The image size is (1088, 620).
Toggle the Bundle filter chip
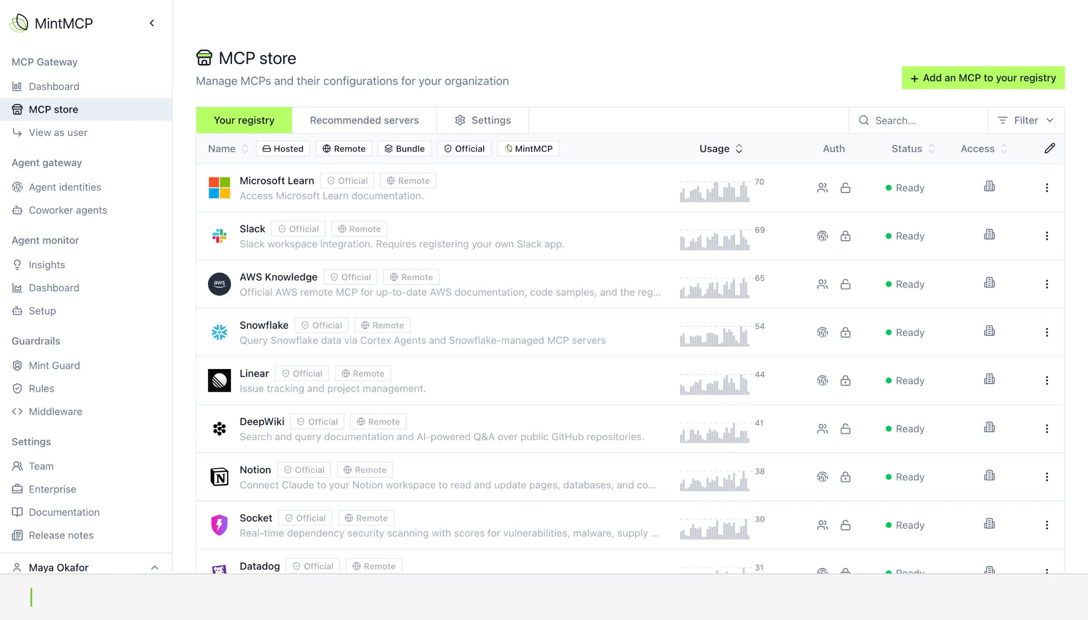(x=404, y=149)
